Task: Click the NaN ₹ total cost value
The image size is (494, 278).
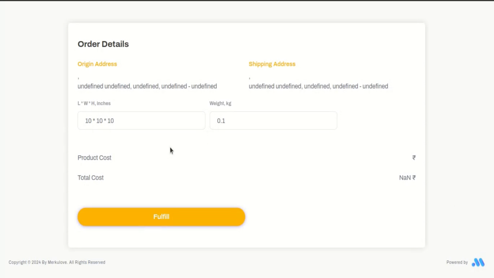Action: (407, 178)
